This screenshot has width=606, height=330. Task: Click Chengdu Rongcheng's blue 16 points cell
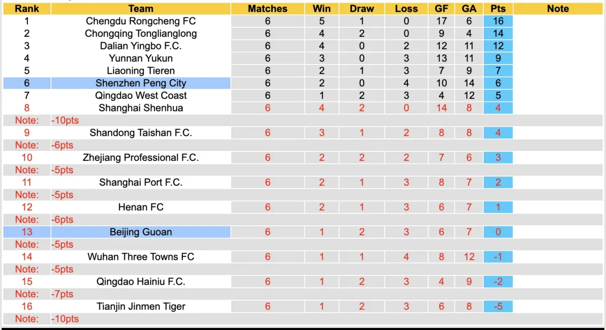[x=498, y=21]
